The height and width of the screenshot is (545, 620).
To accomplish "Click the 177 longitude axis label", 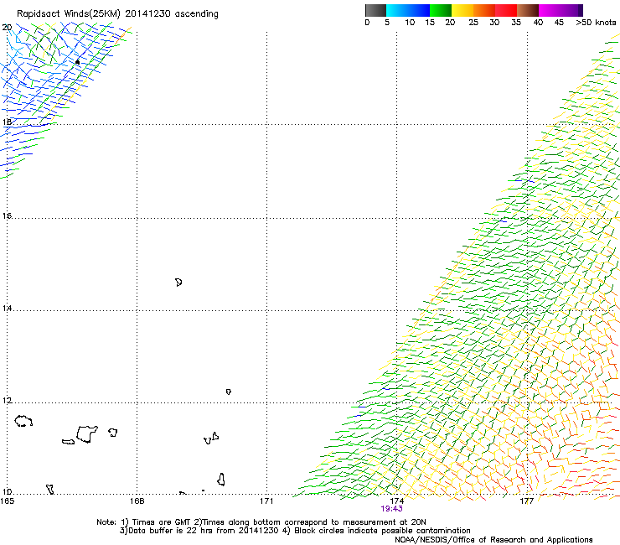I will click(527, 501).
